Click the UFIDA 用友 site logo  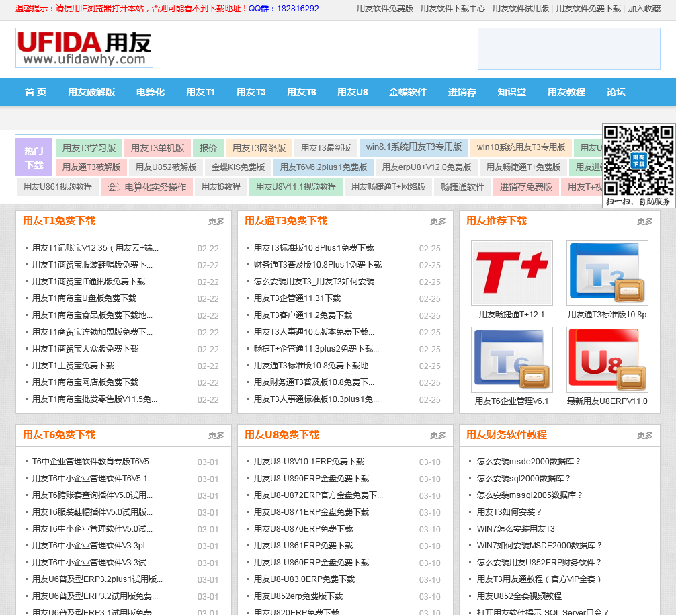[x=85, y=48]
